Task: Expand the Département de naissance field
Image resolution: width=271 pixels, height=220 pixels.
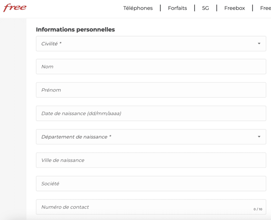Action: click(x=148, y=137)
